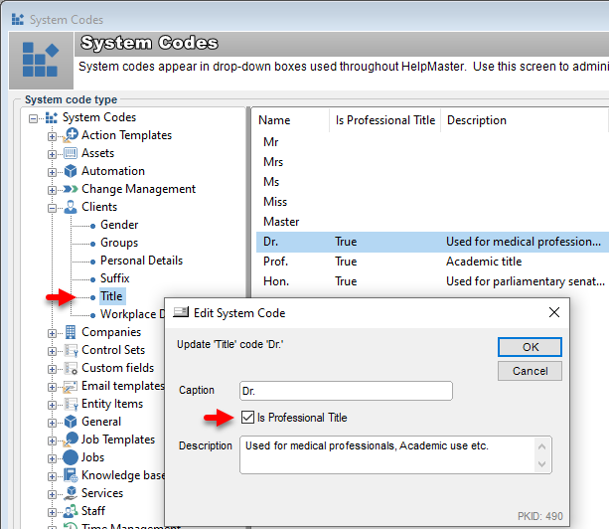The height and width of the screenshot is (529, 609).
Task: Expand the Change Management node
Action: pos(52,190)
